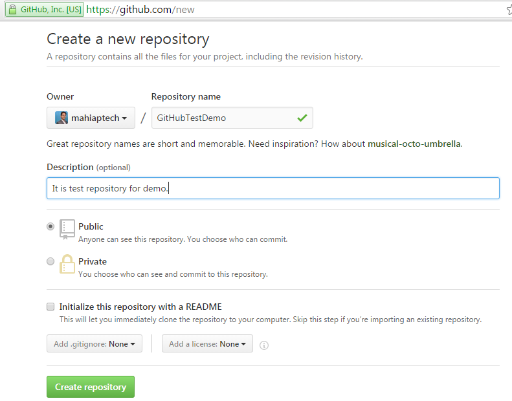Click the Initialize this repository with a README label
The width and height of the screenshot is (512, 401).
pos(140,307)
